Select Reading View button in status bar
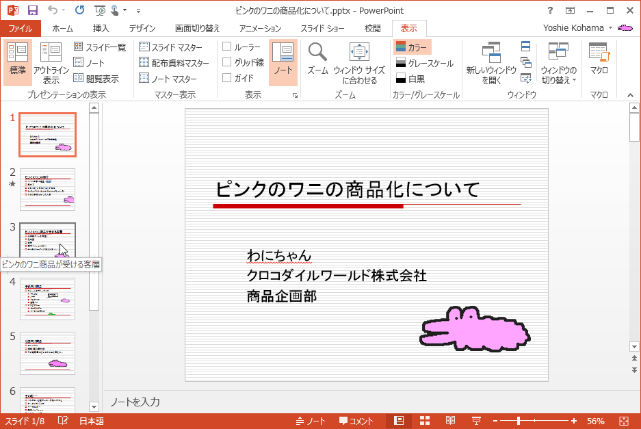This screenshot has height=429, width=641. (451, 420)
